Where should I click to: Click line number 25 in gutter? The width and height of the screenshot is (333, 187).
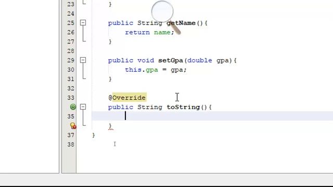(71, 23)
